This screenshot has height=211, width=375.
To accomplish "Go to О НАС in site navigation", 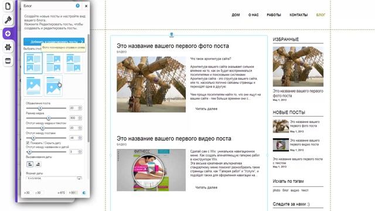I will click(x=253, y=15).
